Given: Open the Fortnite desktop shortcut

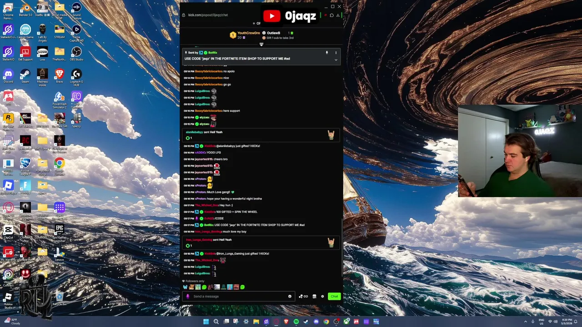Looking at the screenshot, I should point(25,187).
